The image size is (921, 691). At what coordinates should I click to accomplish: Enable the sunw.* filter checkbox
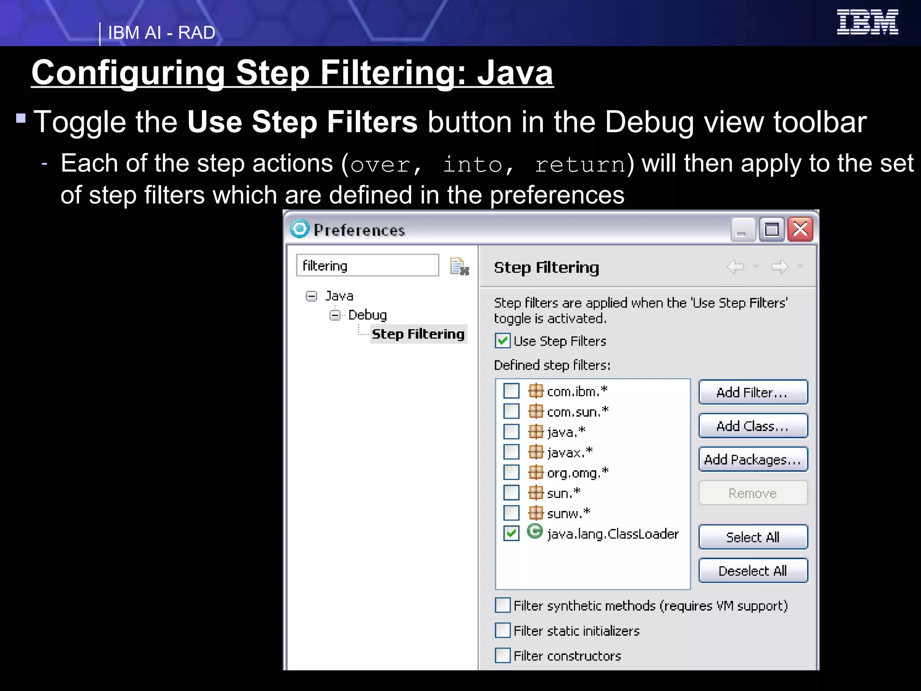tap(511, 513)
